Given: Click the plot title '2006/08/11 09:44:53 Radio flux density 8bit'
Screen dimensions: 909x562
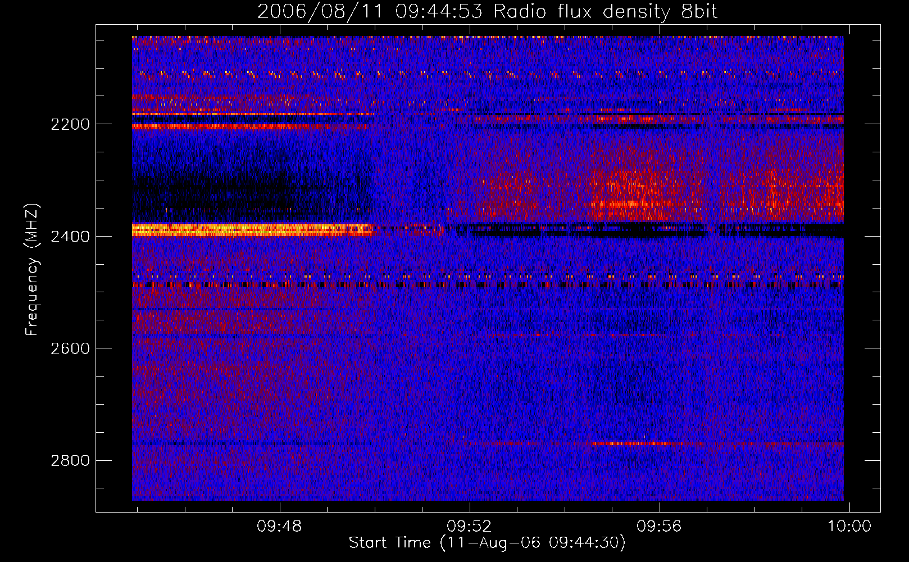Looking at the screenshot, I should (x=487, y=12).
